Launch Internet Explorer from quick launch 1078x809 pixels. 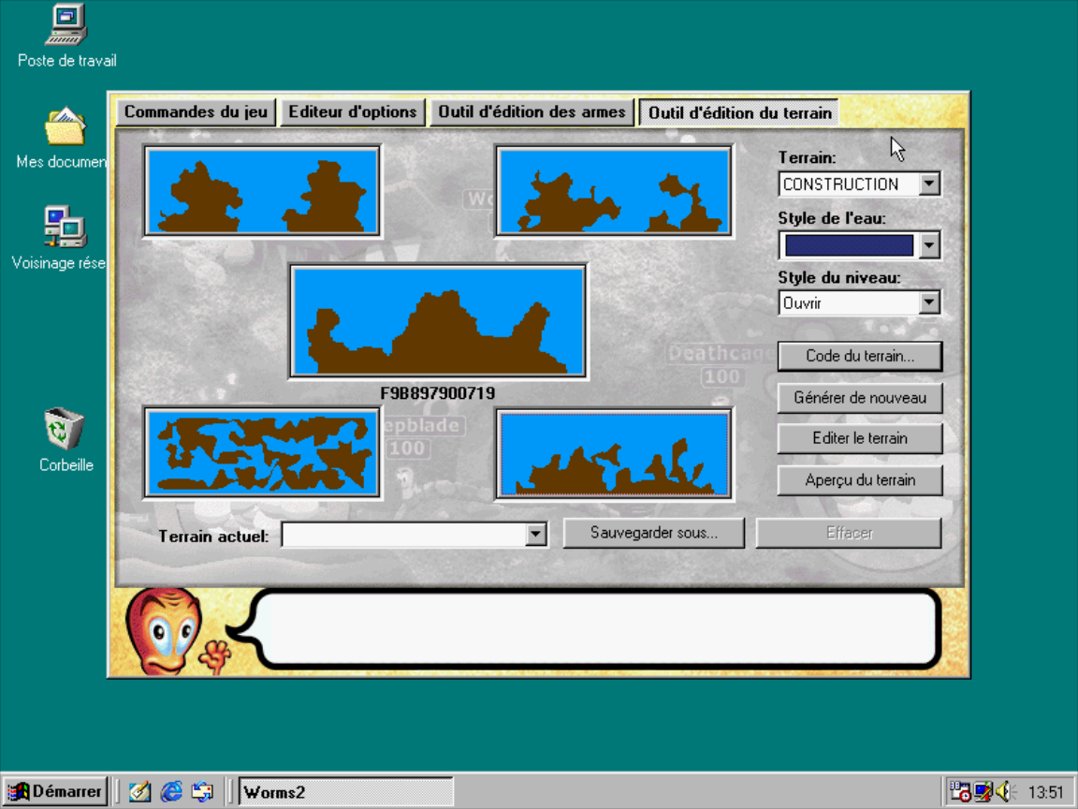click(171, 792)
